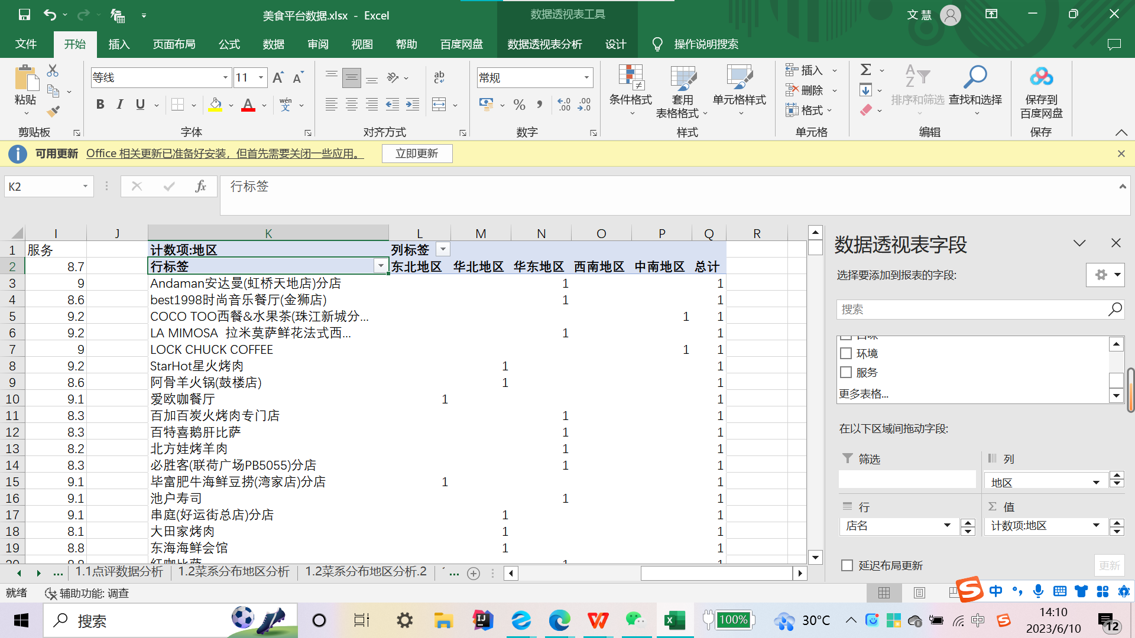Viewport: 1135px width, 638px height.
Task: Check the 环境 field checkbox
Action: click(846, 353)
